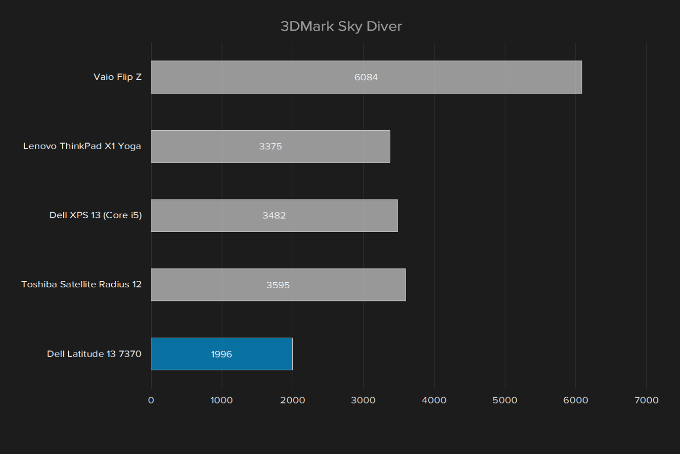Click the 1000 axis tick label
680x454 pixels.
pos(222,400)
